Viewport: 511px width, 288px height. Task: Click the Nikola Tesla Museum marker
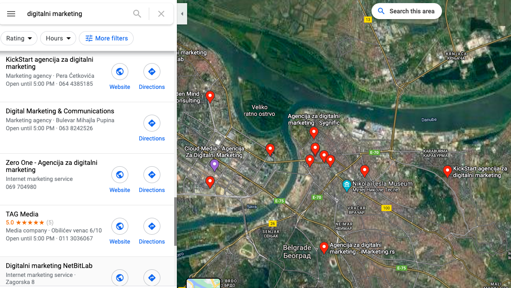(347, 185)
